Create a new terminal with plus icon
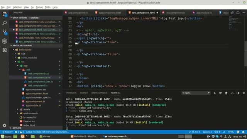This screenshot has height=139, width=247. [x=215, y=93]
